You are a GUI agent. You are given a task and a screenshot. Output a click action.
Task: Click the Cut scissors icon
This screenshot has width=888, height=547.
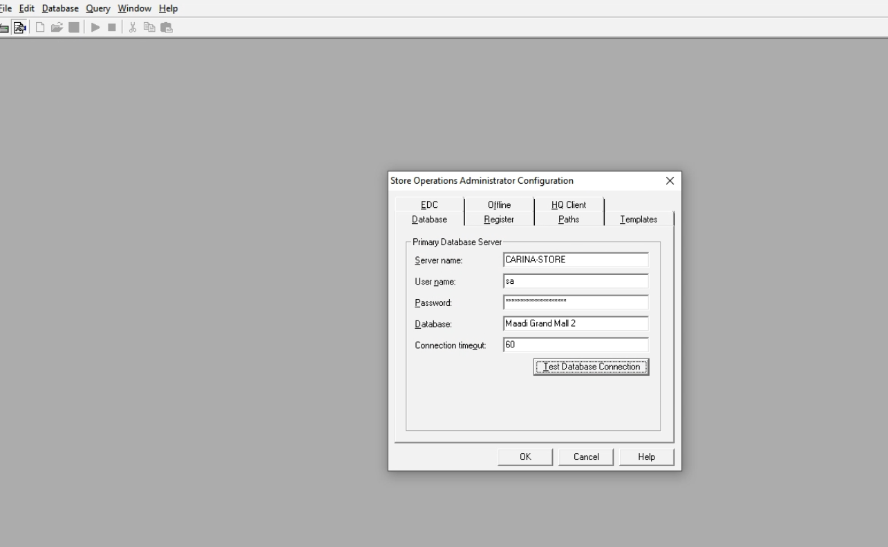pos(133,28)
